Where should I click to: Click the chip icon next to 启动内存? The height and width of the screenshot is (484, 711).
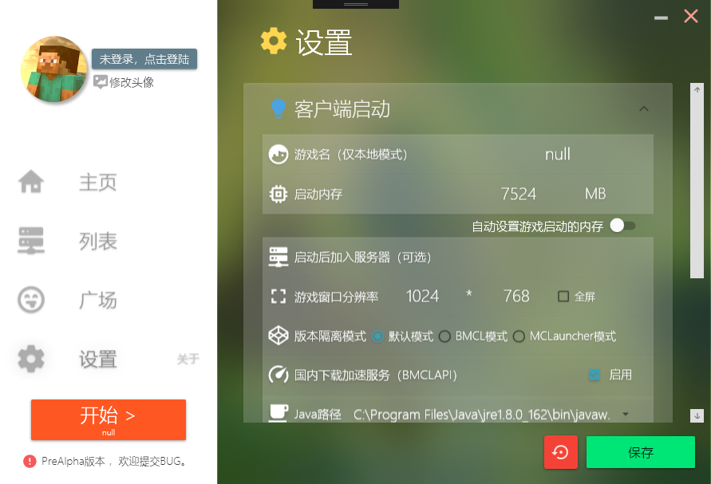point(278,194)
